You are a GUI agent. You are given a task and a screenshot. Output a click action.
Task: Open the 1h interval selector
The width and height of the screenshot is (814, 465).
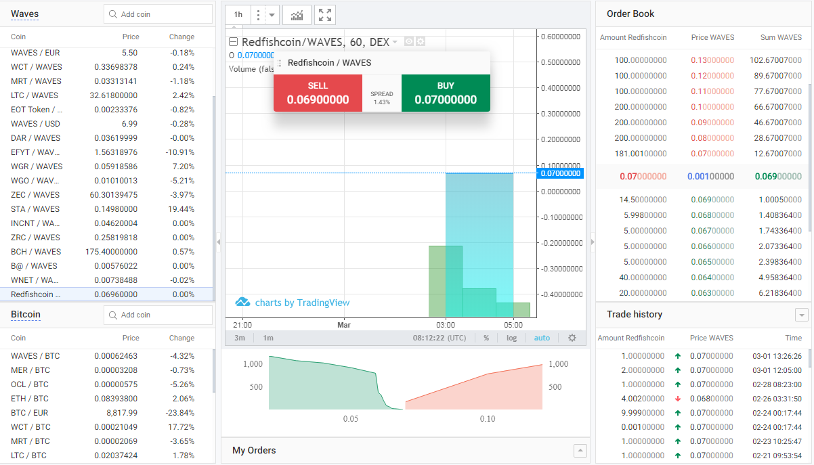coord(238,15)
